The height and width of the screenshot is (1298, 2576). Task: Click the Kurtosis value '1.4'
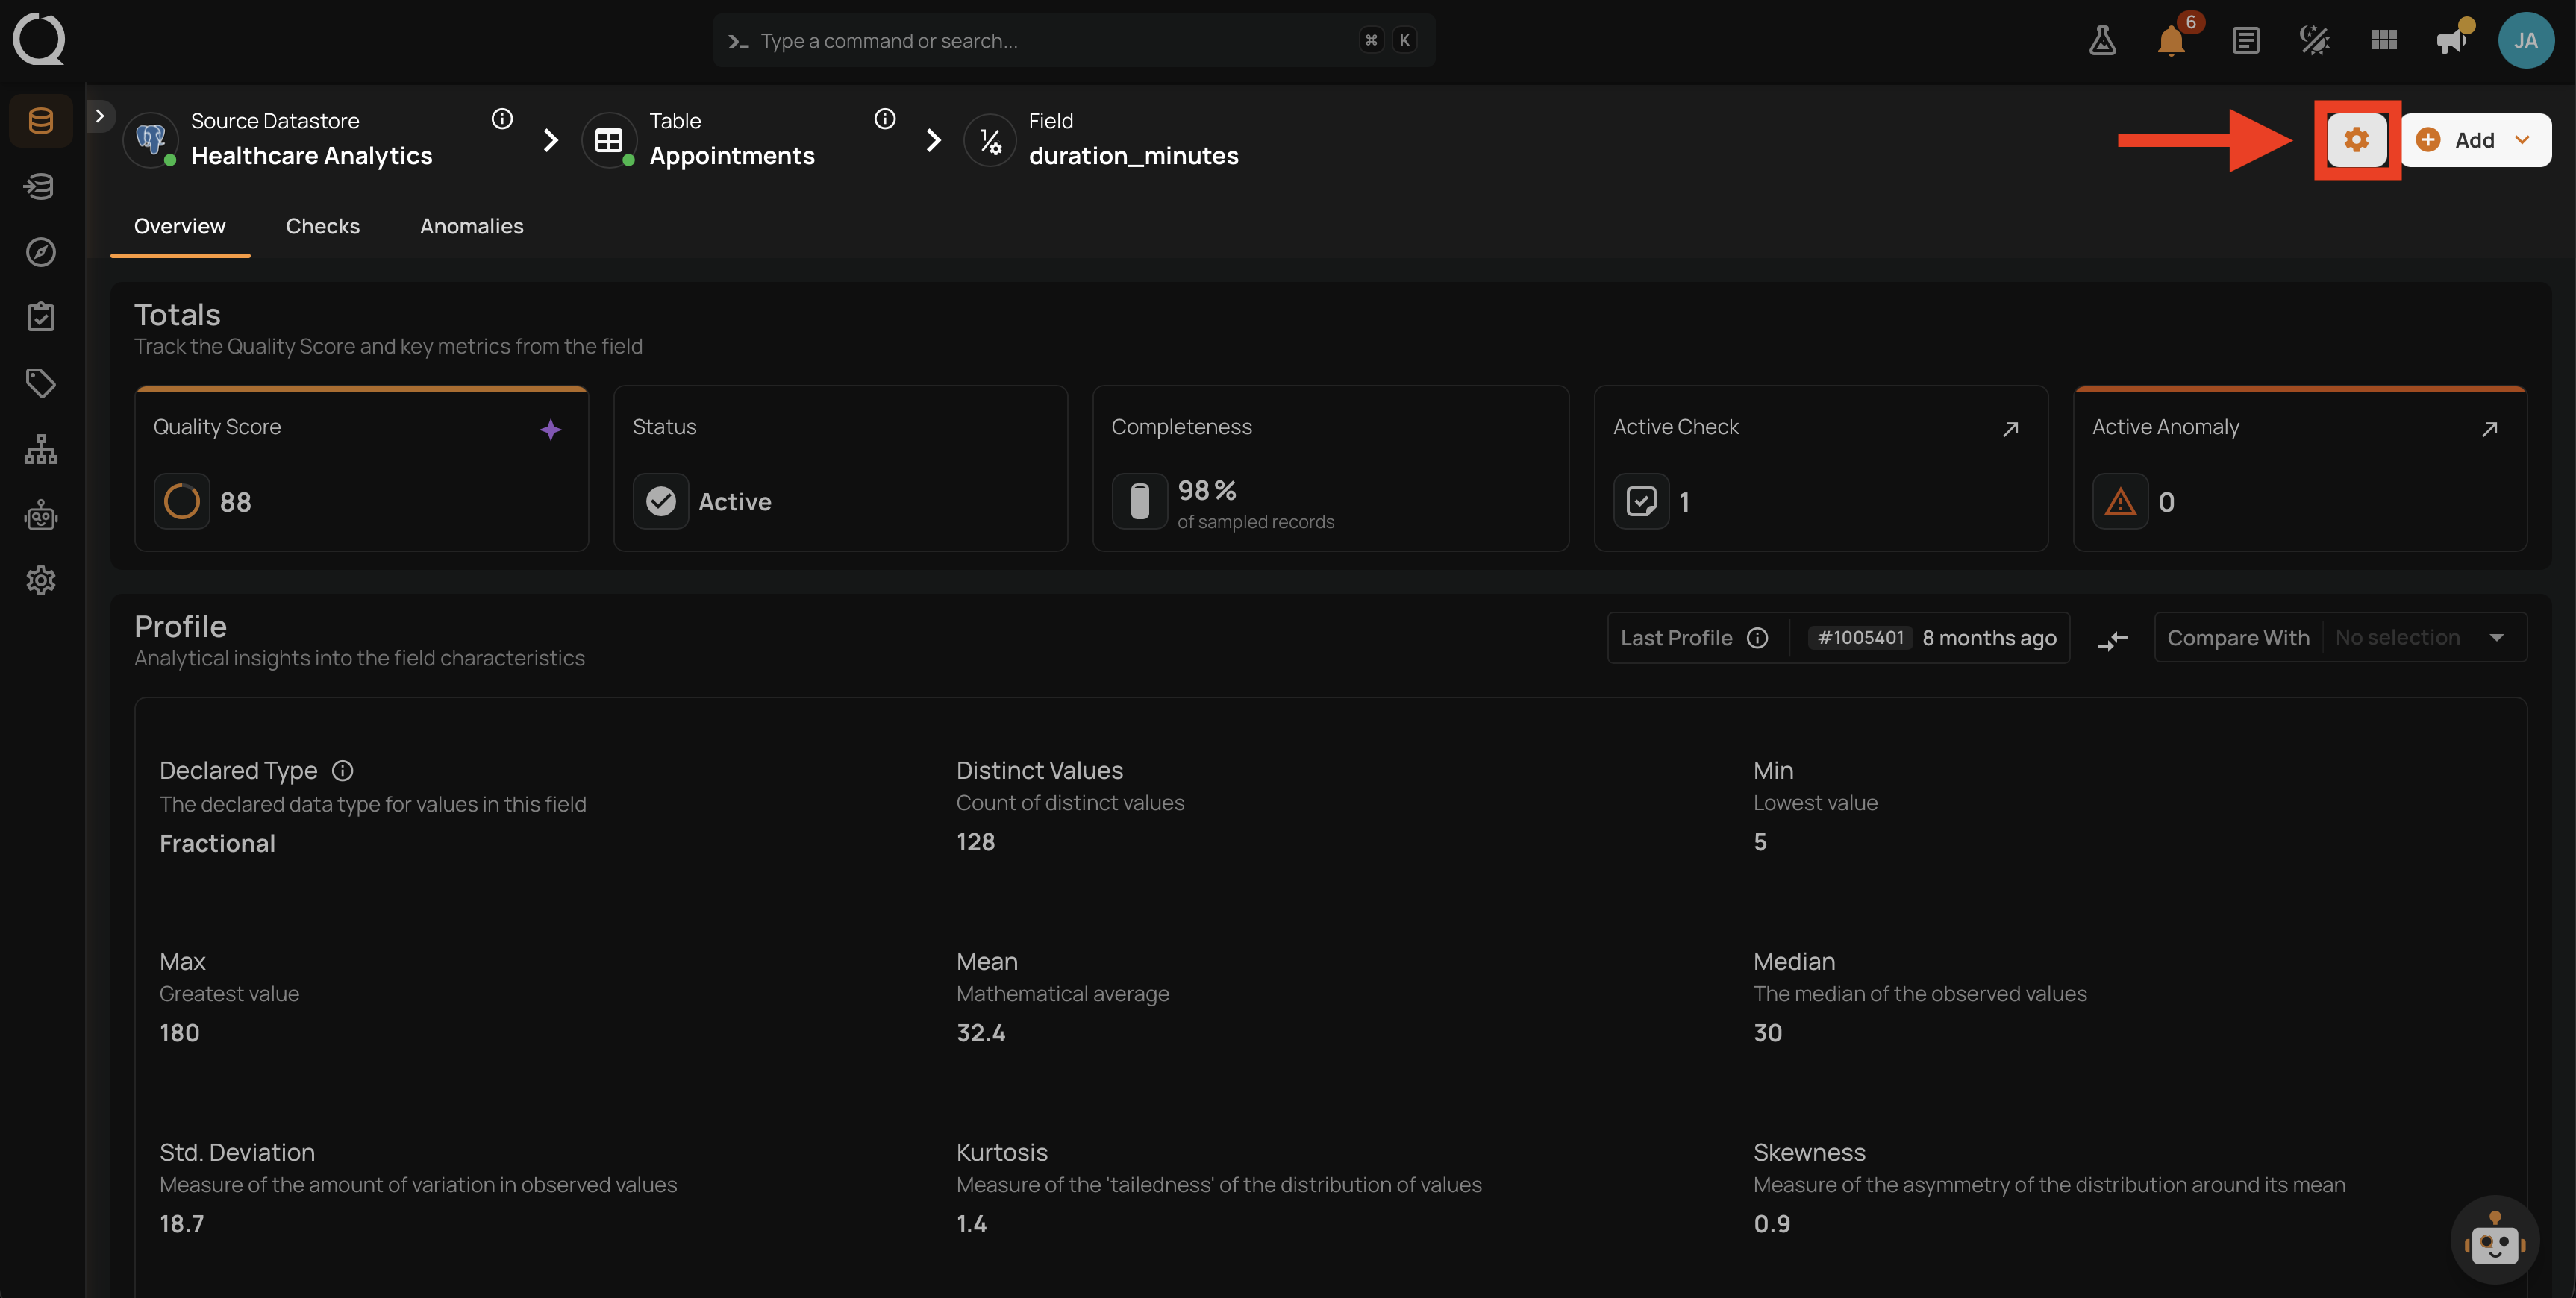click(x=971, y=1224)
